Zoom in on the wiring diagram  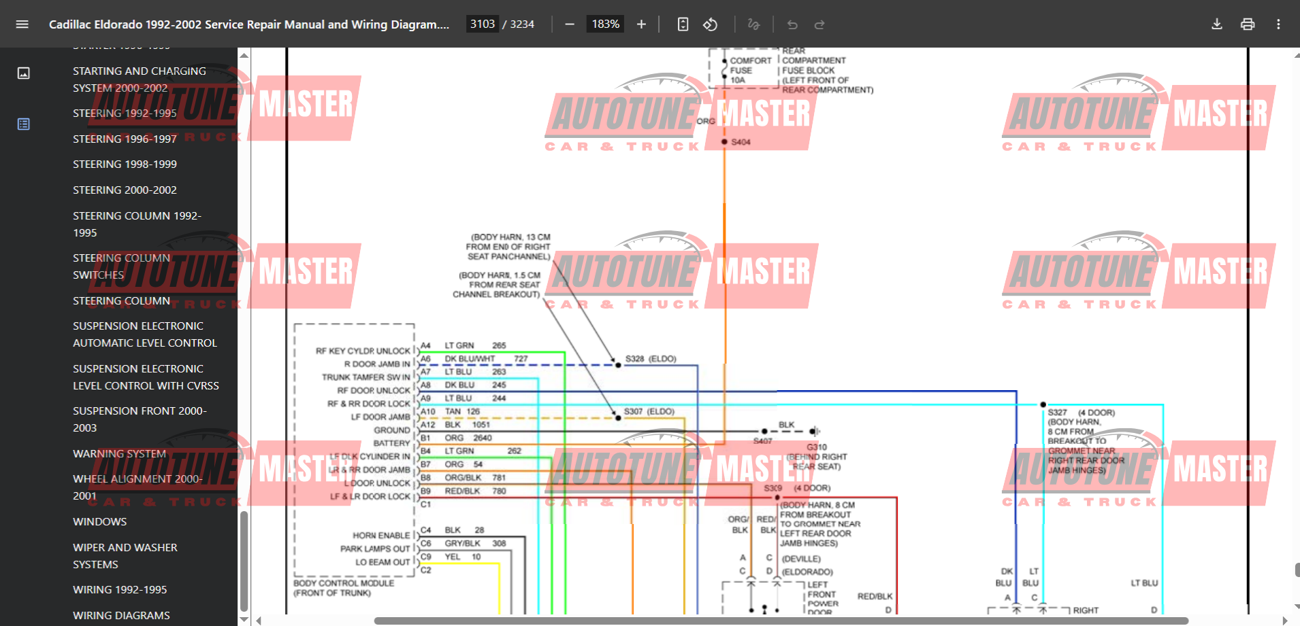640,24
